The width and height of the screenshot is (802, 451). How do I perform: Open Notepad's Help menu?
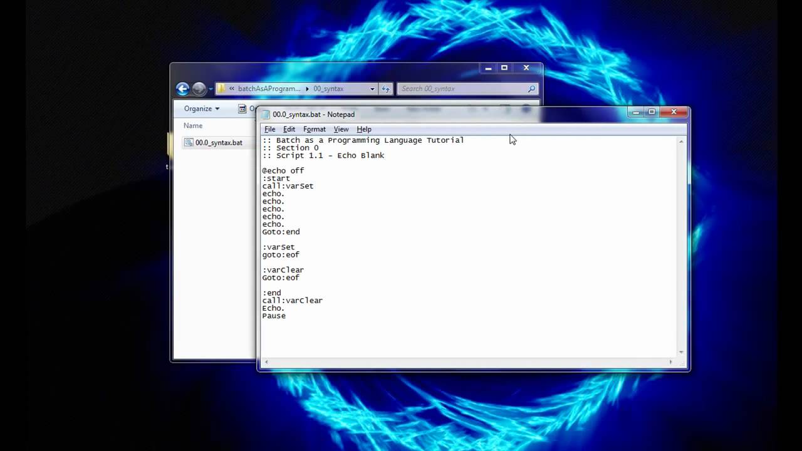364,129
